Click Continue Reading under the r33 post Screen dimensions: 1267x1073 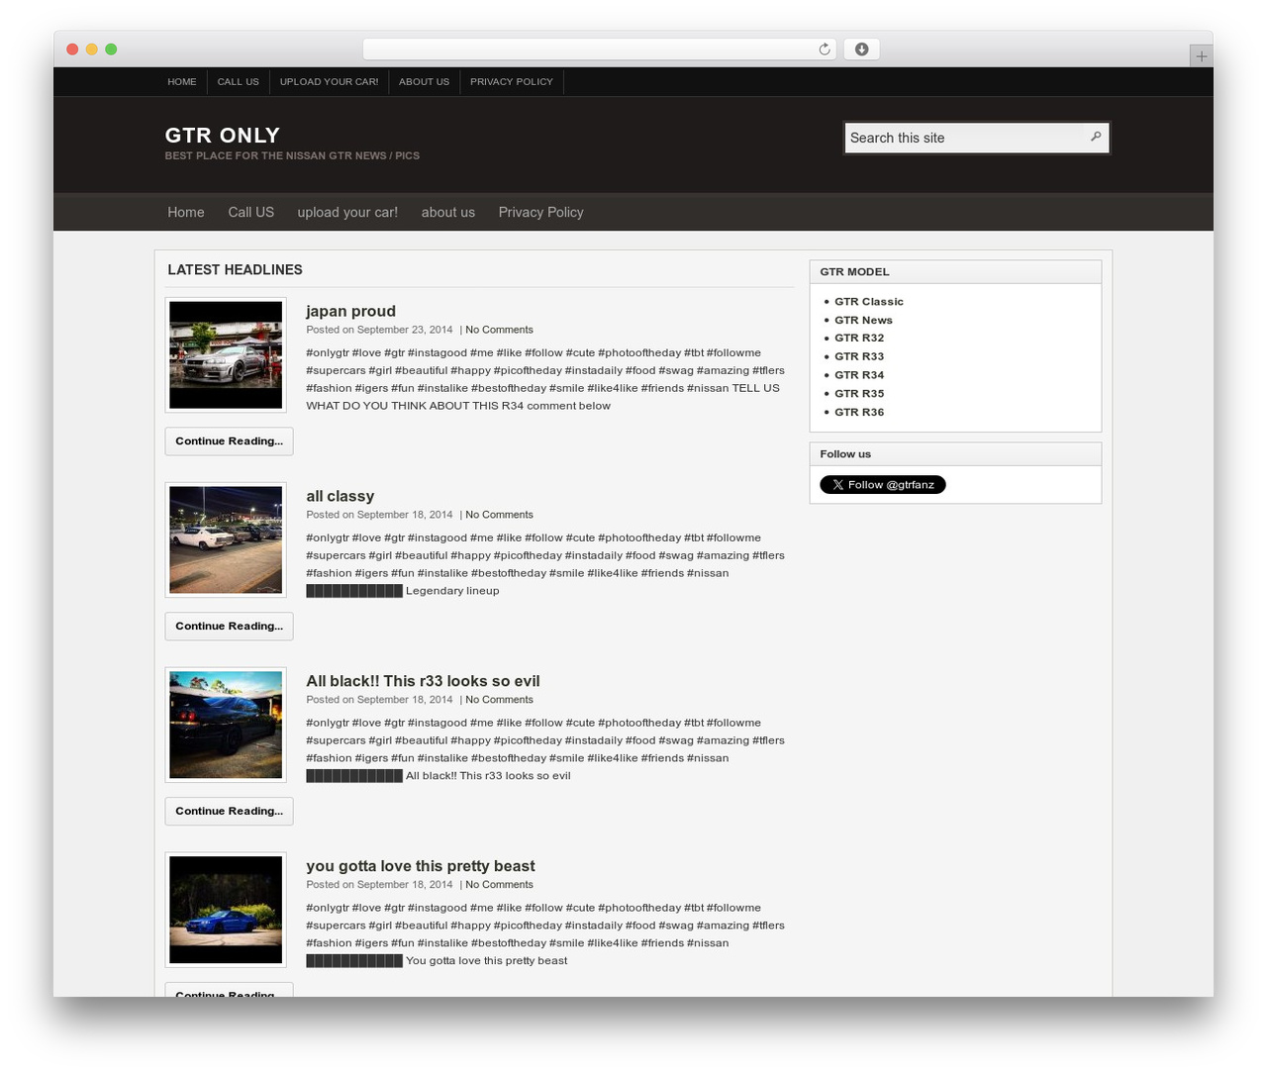pyautogui.click(x=229, y=812)
